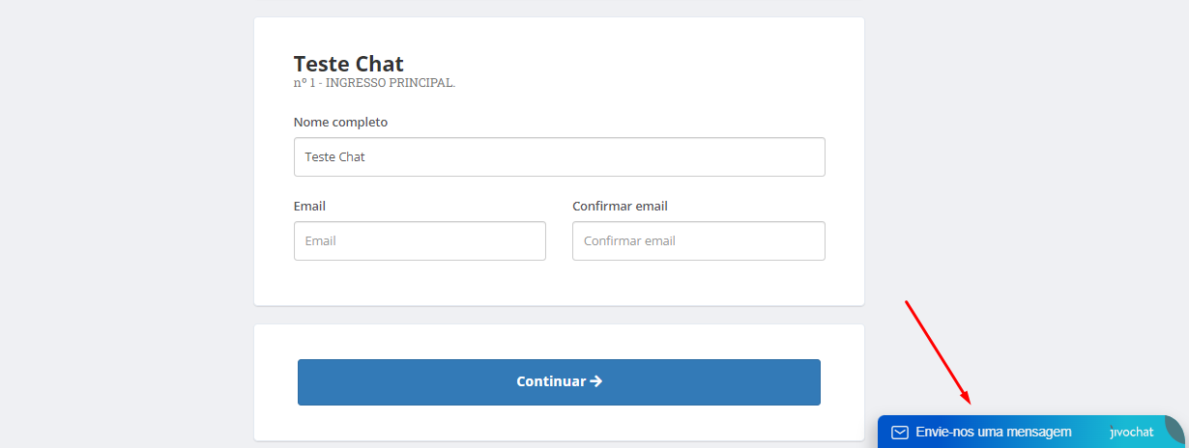Click the Nome completo label
1189x448 pixels.
click(340, 123)
